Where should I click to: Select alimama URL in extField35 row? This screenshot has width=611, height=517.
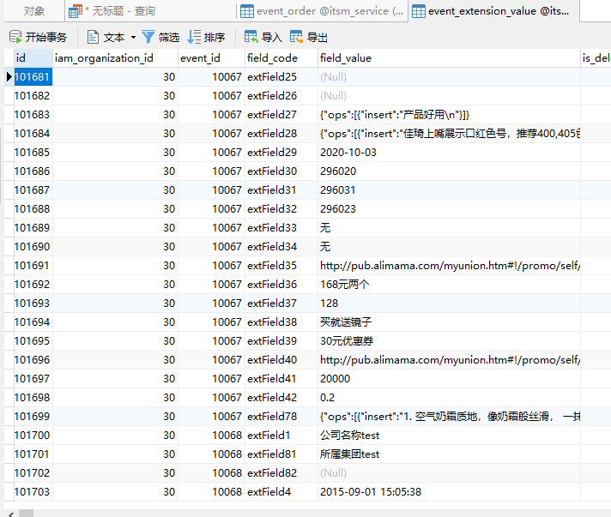(449, 266)
